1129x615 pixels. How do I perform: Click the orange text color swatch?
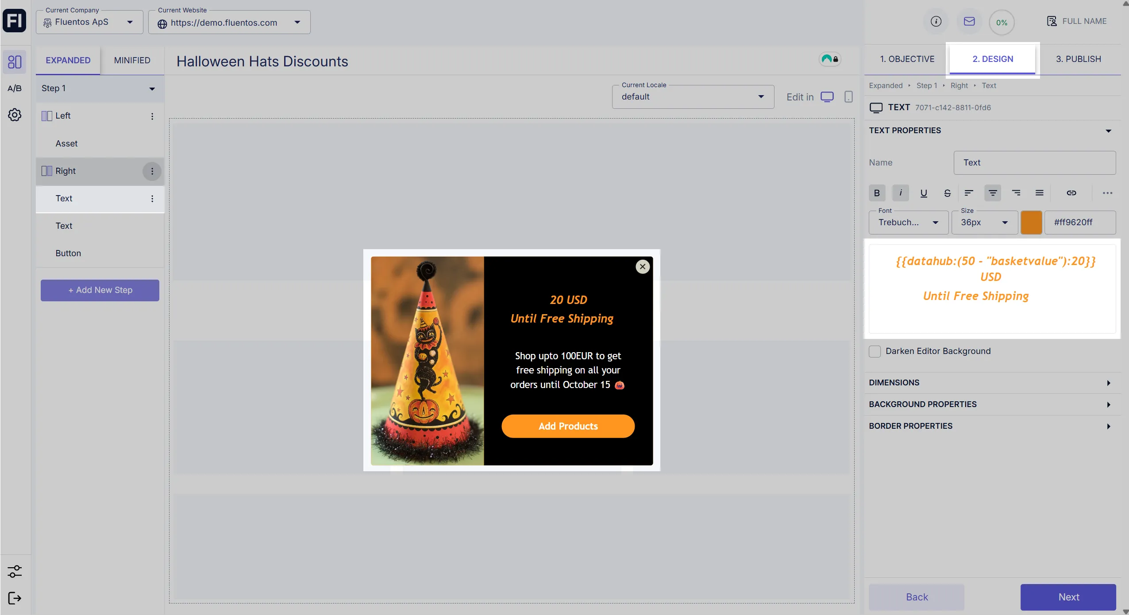tap(1032, 223)
